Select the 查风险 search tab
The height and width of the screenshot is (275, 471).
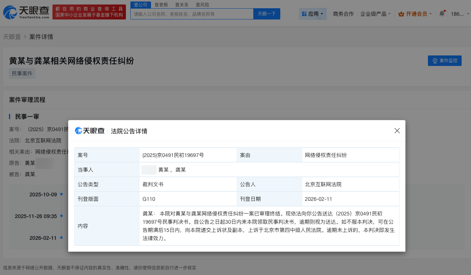pyautogui.click(x=202, y=4)
